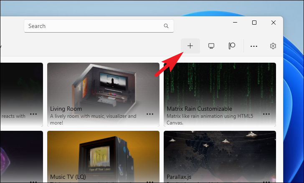Viewport: 304px width, 183px height.
Task: Minimize the Lively Wallpaper window
Action: coord(235,23)
